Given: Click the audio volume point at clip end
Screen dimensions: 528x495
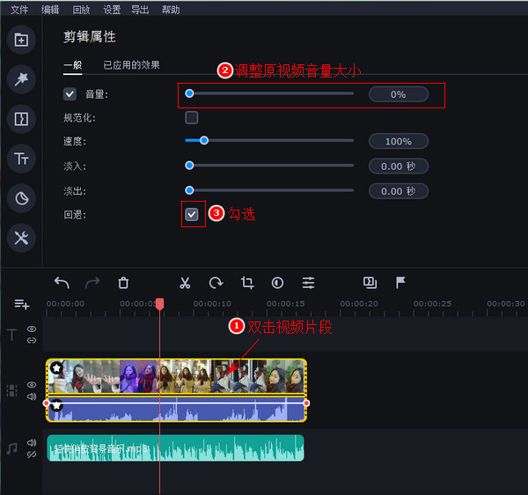Looking at the screenshot, I should coord(306,403).
